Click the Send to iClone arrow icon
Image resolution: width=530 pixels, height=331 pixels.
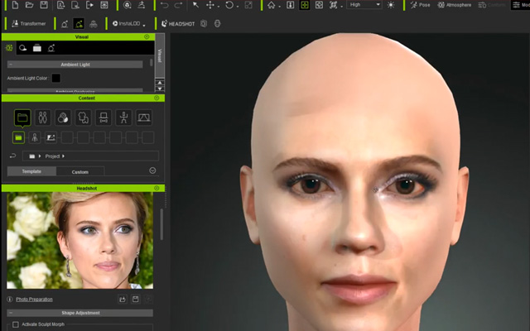point(89,5)
